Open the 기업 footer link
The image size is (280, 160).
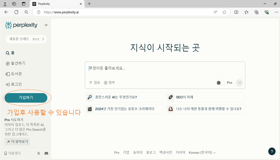126,153
